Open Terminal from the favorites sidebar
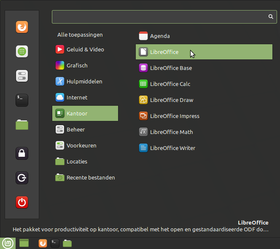 click(22, 100)
